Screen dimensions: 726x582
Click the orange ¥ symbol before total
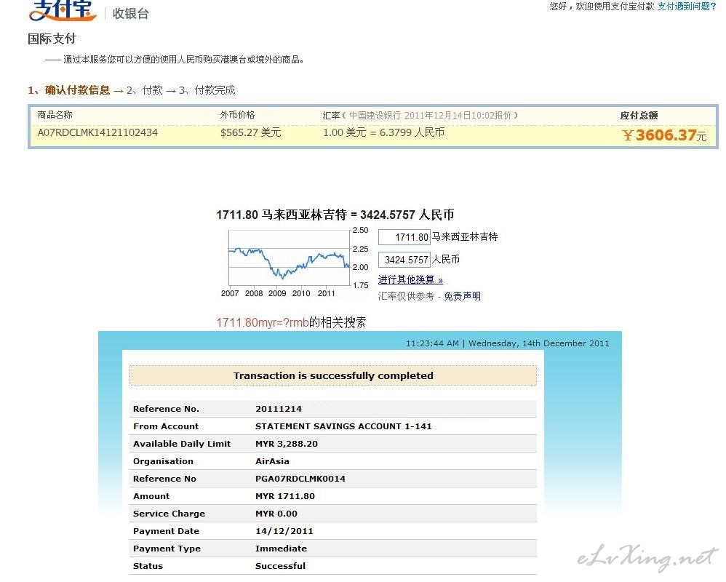(x=628, y=135)
